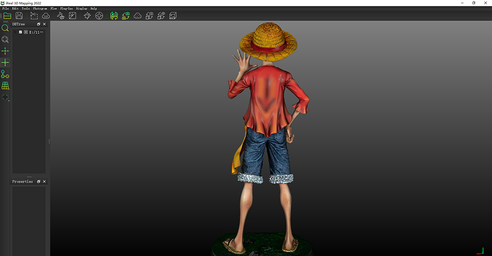Open the Display menu
Screen dimensions: 492x256
pyautogui.click(x=81, y=8)
